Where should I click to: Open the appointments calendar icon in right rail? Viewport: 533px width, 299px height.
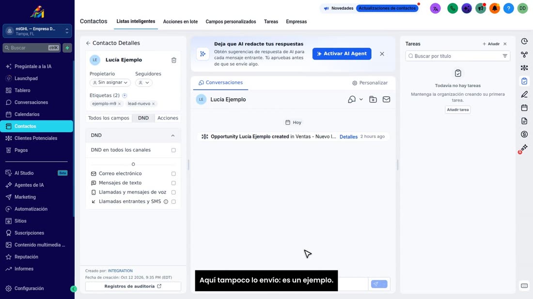point(524,108)
